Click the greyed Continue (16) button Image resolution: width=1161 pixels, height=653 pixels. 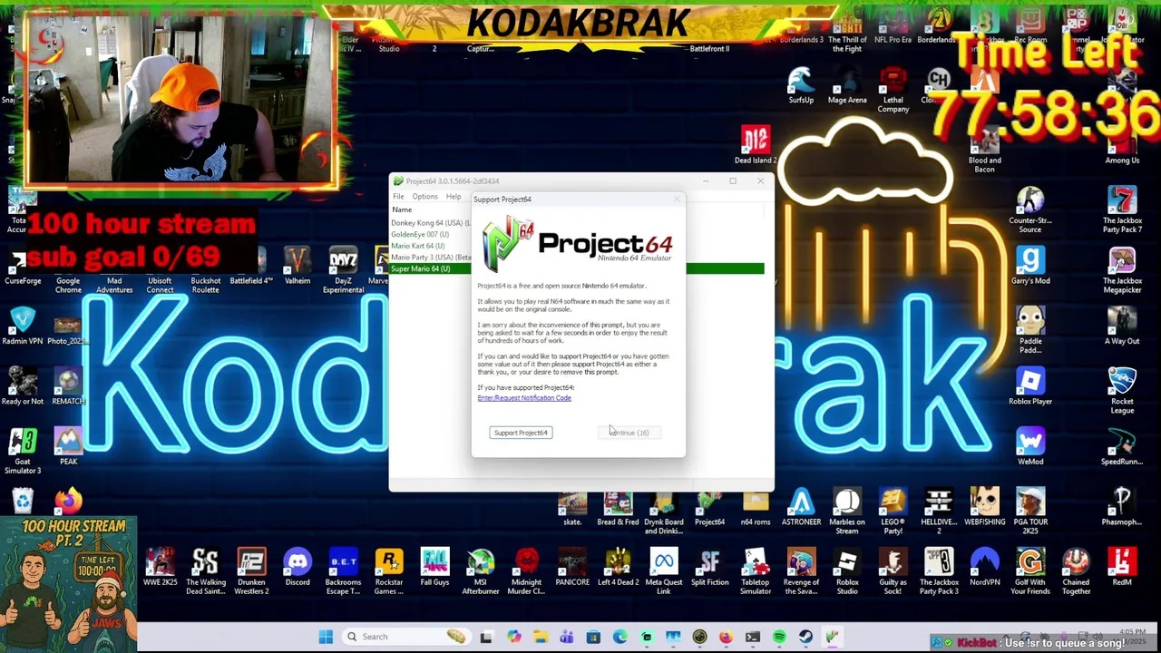(629, 433)
